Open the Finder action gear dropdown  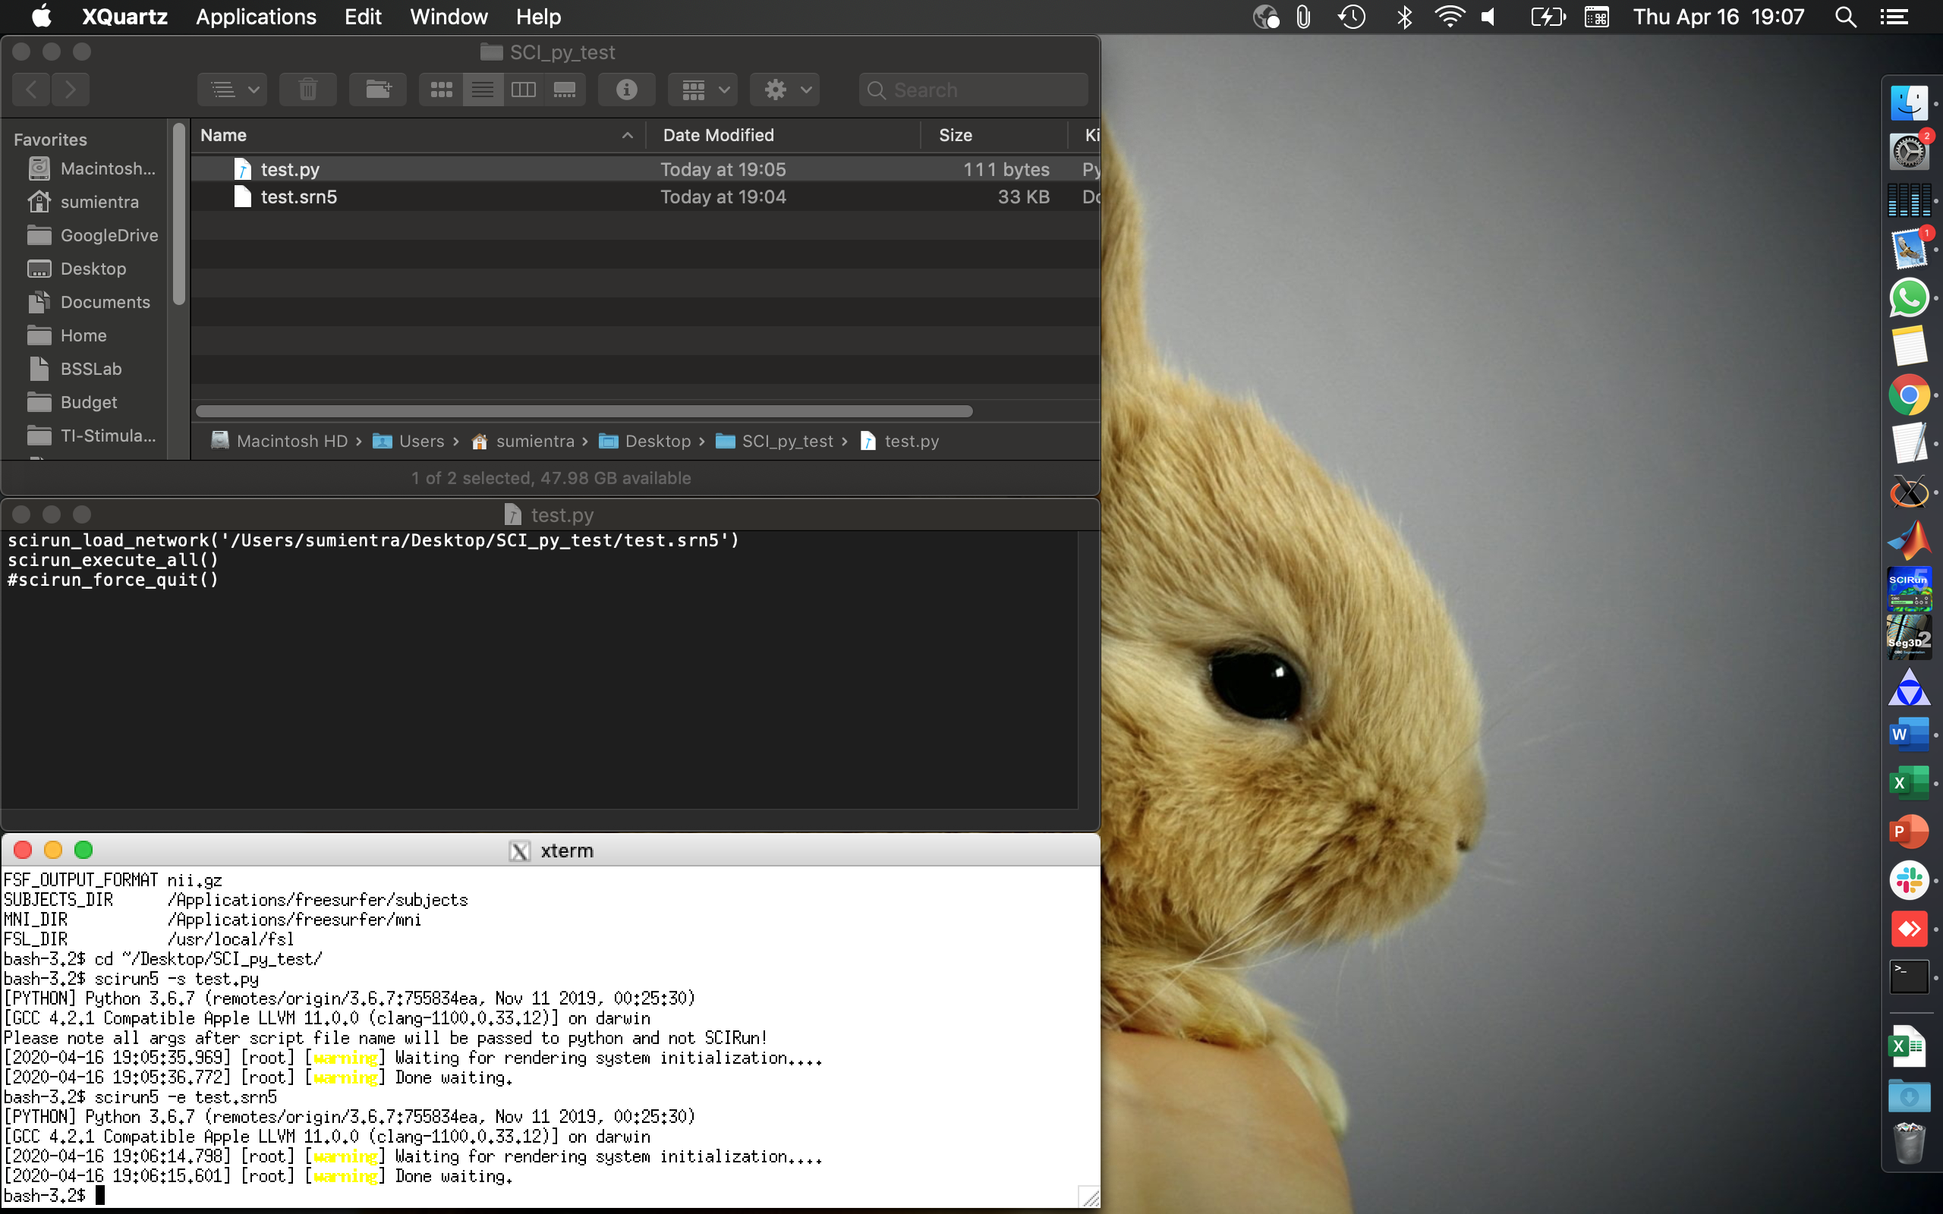783,89
